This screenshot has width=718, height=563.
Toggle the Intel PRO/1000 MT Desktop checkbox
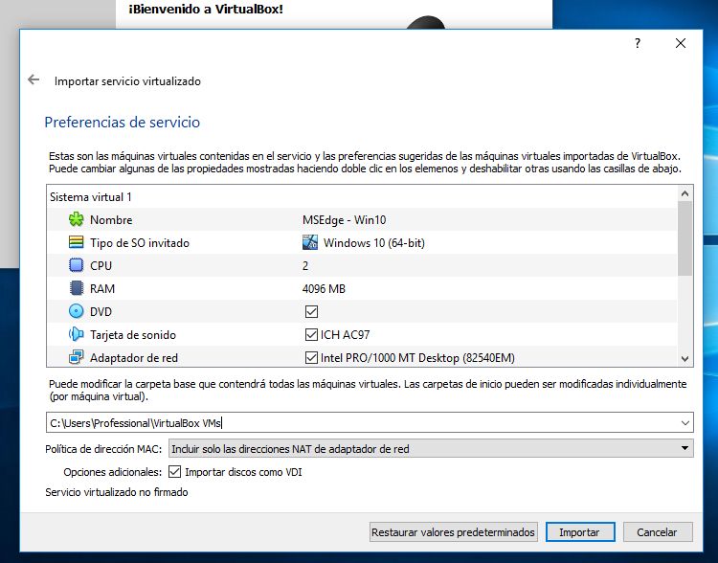click(311, 357)
